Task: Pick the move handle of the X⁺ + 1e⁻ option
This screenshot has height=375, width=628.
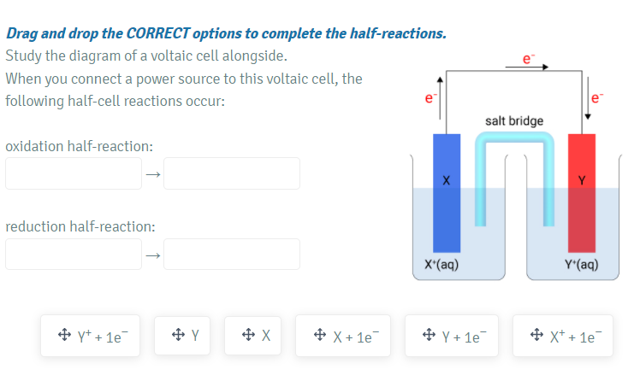Action: click(536, 336)
